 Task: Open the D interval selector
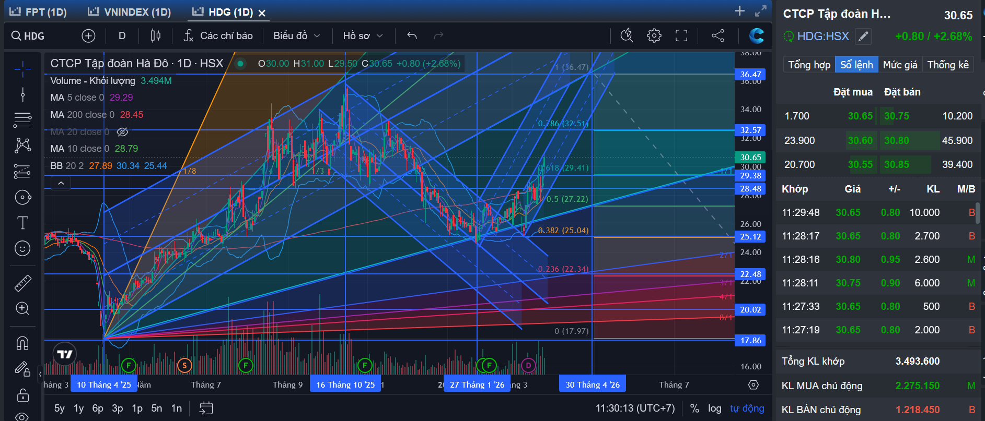(122, 35)
